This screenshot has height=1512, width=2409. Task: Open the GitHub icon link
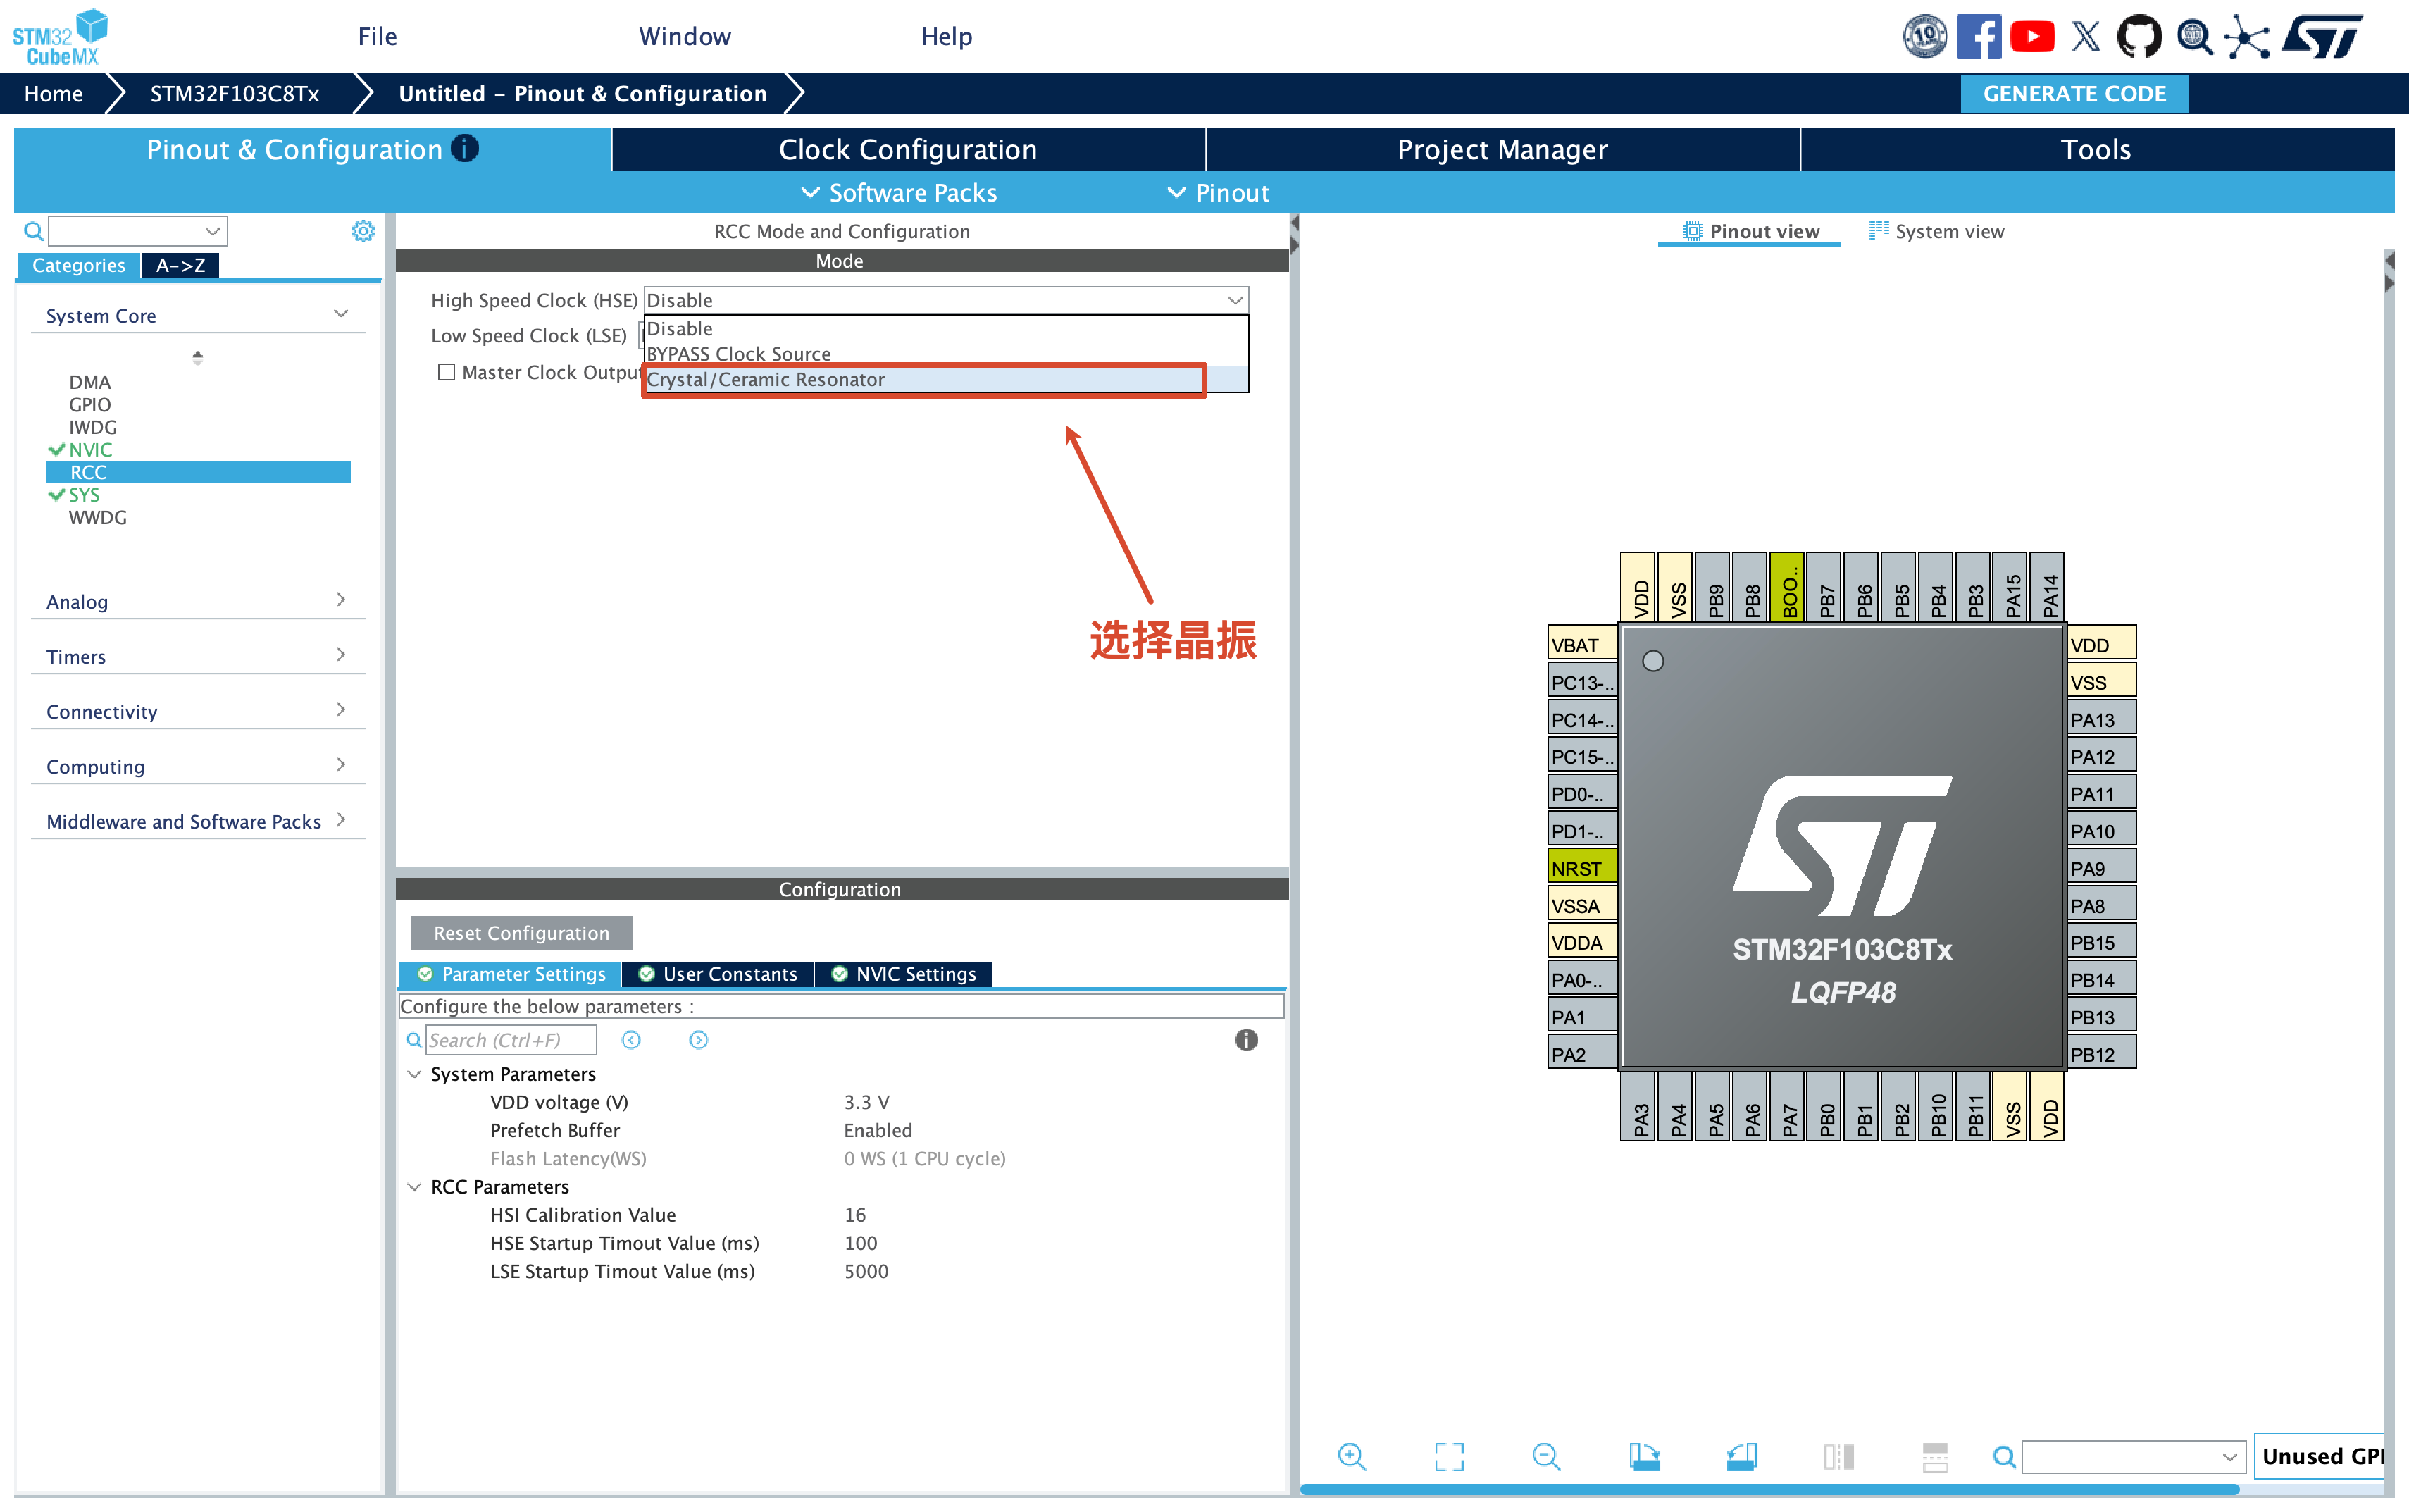tap(2139, 37)
